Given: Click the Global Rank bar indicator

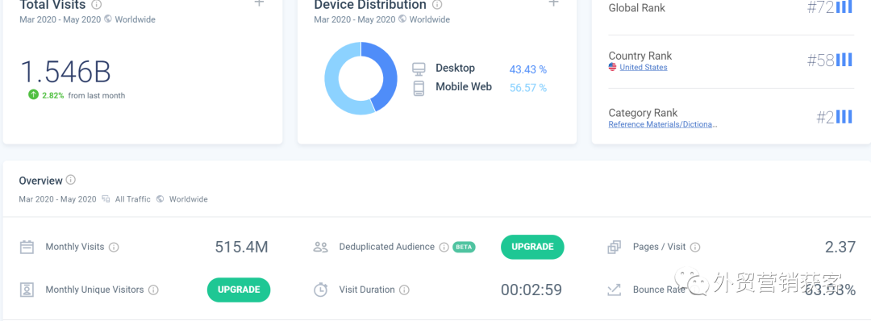Looking at the screenshot, I should (x=844, y=6).
